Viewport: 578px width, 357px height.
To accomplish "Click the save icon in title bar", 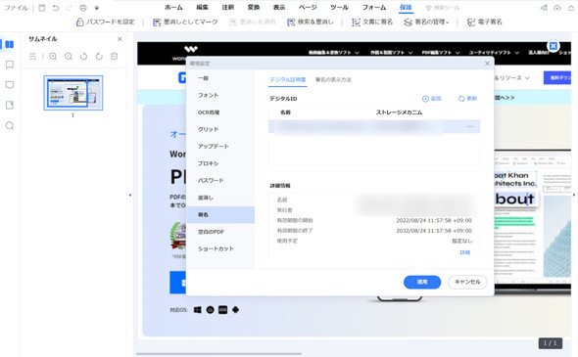I will pos(42,8).
